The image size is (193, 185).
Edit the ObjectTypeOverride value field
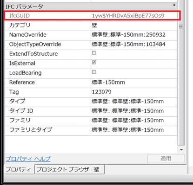134,45
